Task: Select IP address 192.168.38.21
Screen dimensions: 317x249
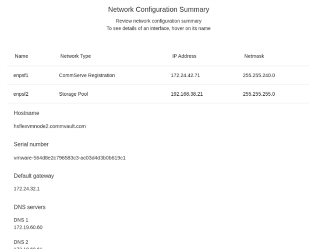Action: 187,94
